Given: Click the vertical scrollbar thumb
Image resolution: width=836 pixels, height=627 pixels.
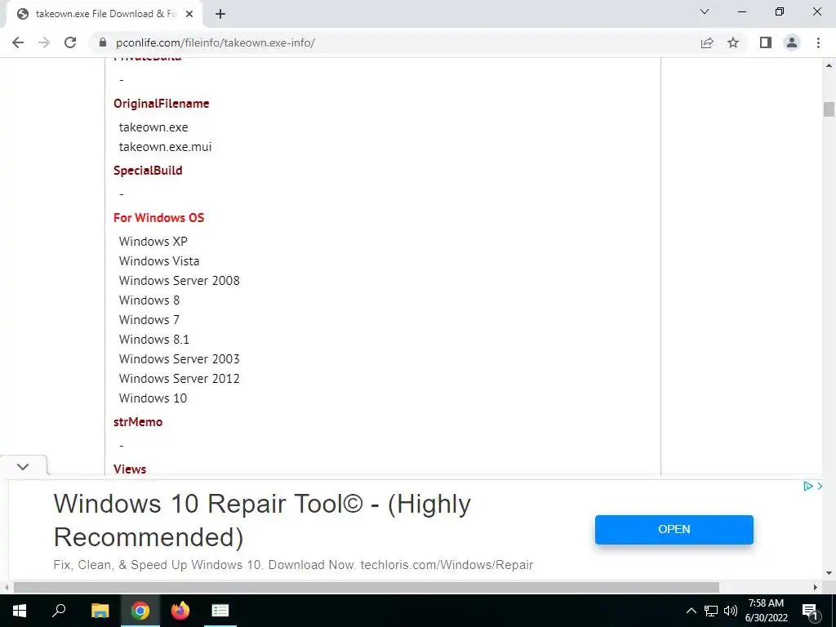Looking at the screenshot, I should (x=829, y=109).
